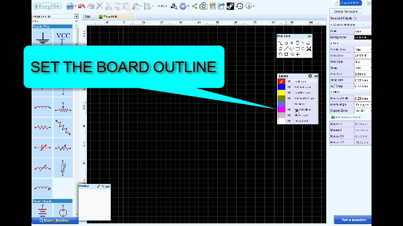
Task: Switch to the Start tab
Action: [x=88, y=16]
